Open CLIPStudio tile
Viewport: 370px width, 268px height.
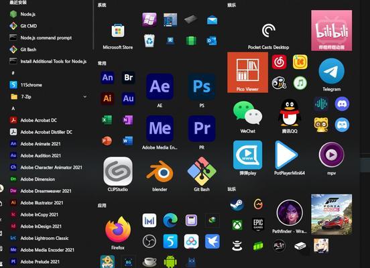click(x=118, y=174)
